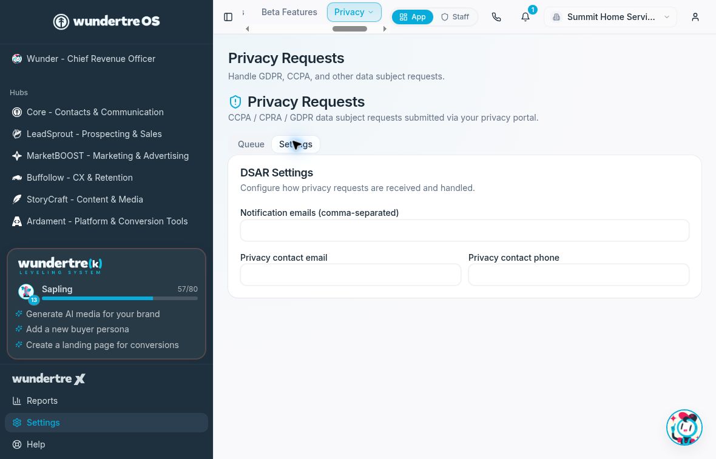
Task: Open Buffollow - CX & Retention hub
Action: click(106, 178)
